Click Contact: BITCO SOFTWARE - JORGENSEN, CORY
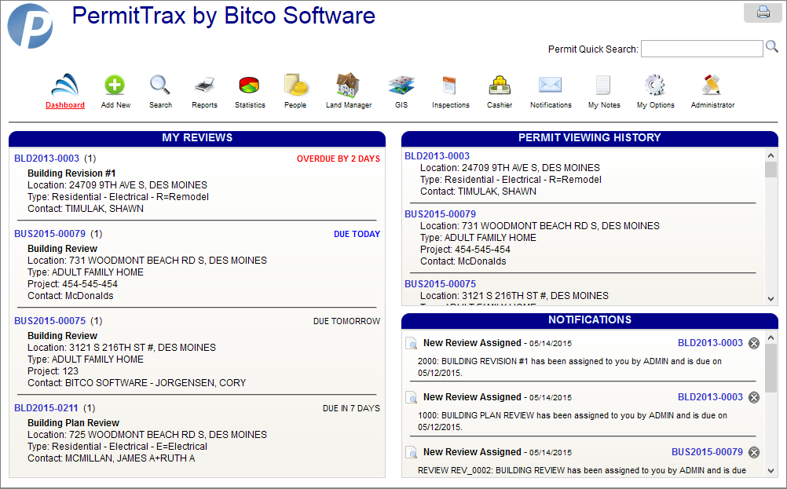 [x=137, y=383]
